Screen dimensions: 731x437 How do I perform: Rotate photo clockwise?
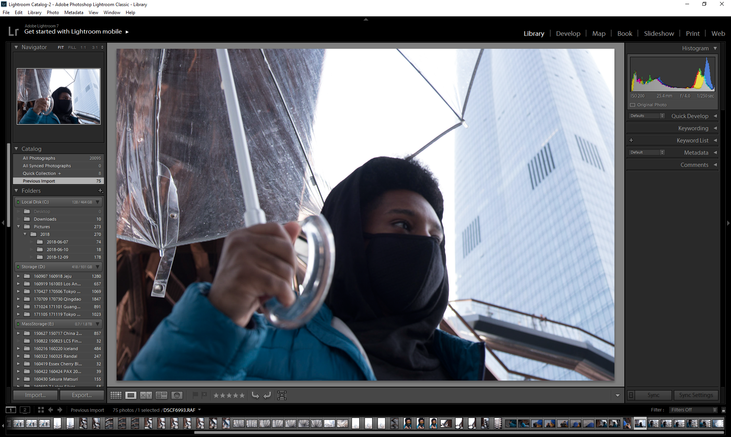267,395
